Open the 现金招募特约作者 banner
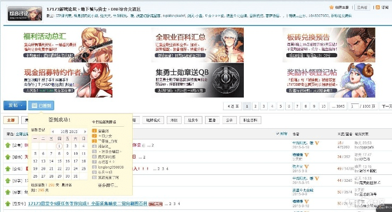The height and width of the screenshot is (212, 392). coord(67,80)
